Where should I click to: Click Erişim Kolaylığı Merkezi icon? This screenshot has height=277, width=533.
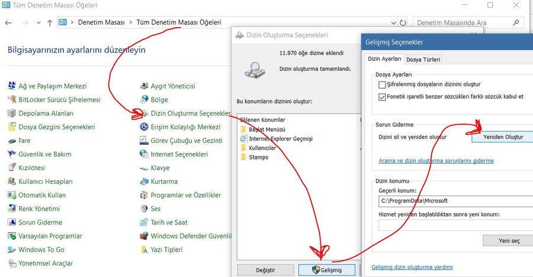pos(144,127)
